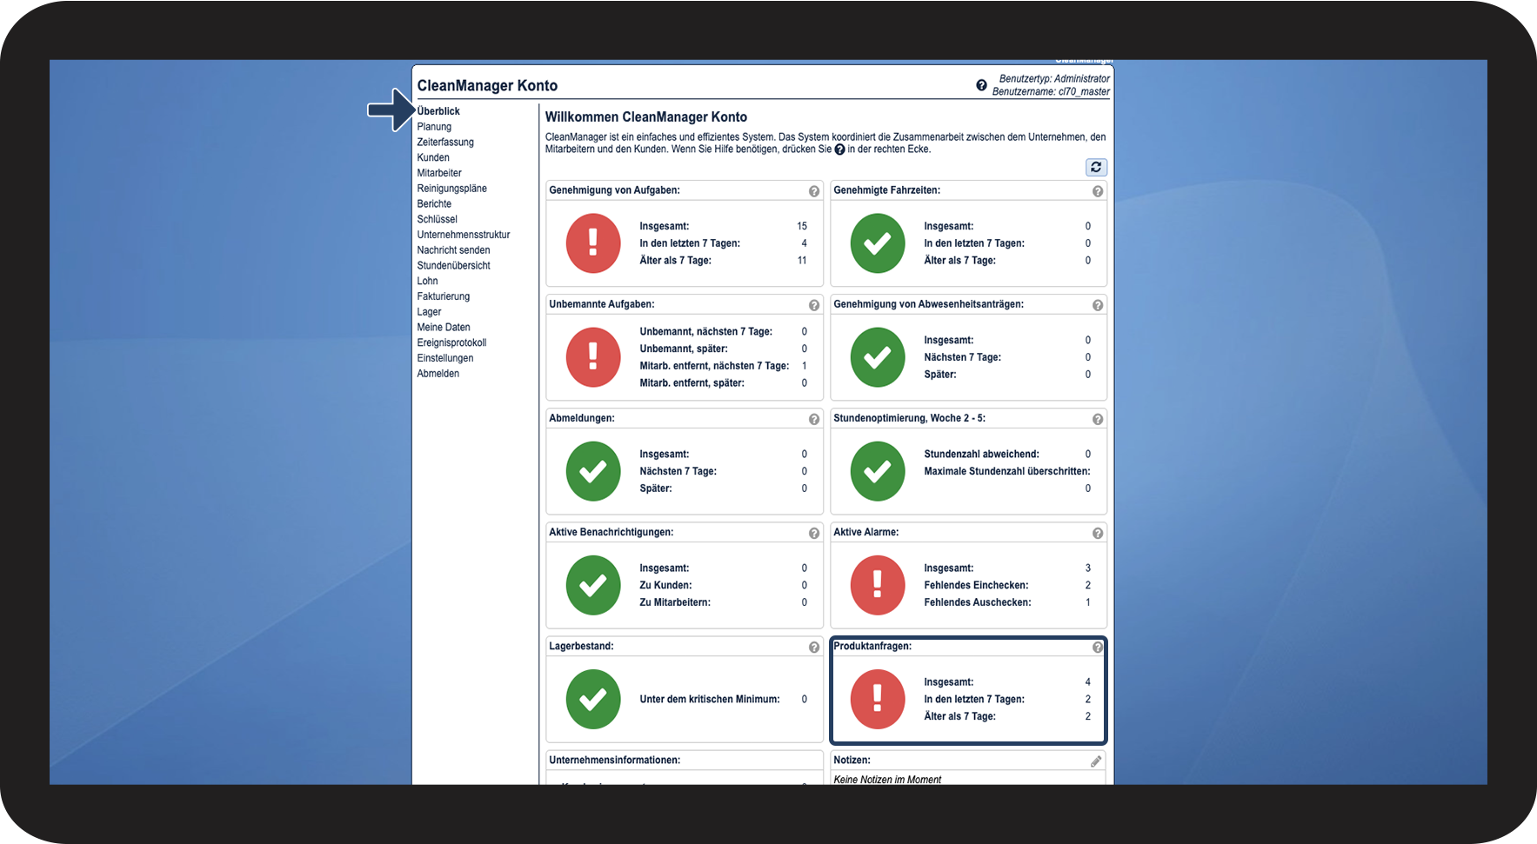
Task: Open Stundenübersicht from the menu
Action: pos(453,266)
